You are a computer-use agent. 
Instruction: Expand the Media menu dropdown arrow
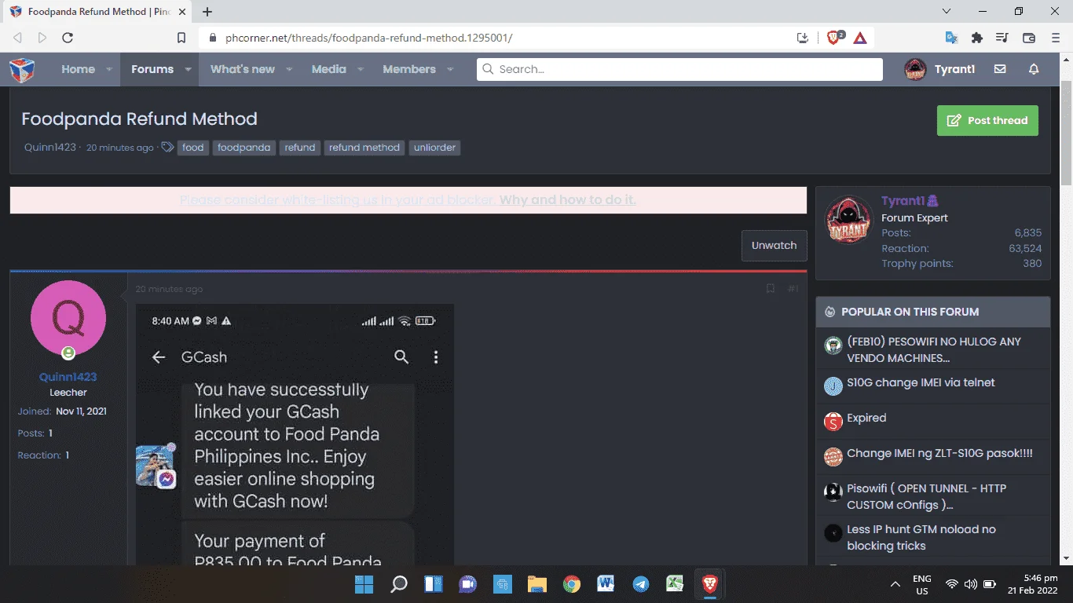(361, 69)
